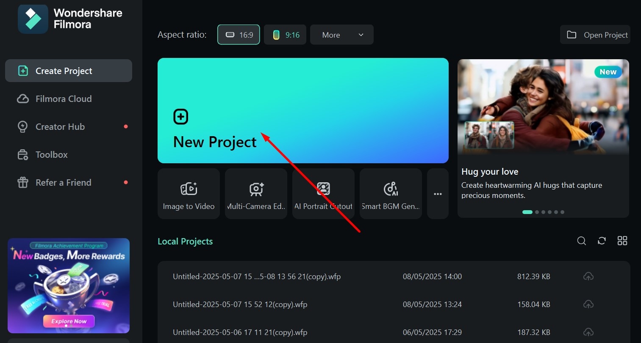Screen dimensions: 641x343
Task: Click the Toolbox briefcase icon
Action: pyautogui.click(x=23, y=155)
